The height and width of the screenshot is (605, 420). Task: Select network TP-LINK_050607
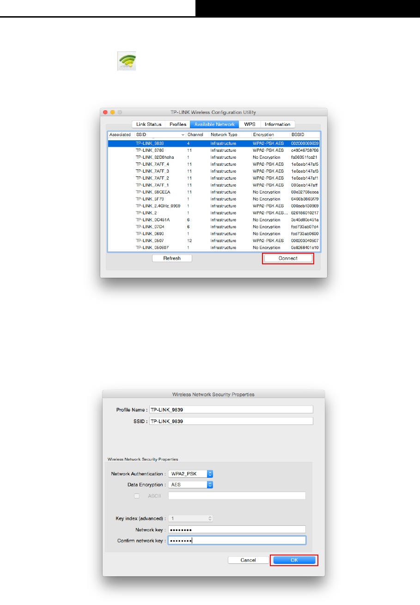[214, 248]
